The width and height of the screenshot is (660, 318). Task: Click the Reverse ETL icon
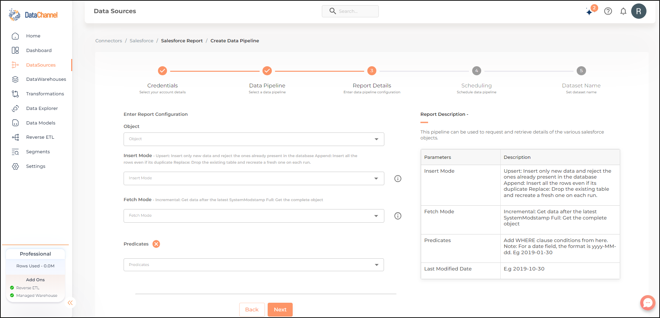pos(15,137)
